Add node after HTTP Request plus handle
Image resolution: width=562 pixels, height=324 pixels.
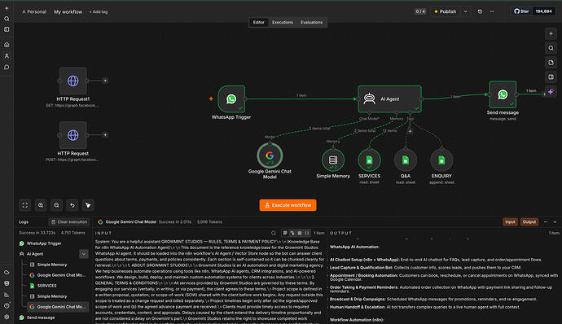[105, 135]
